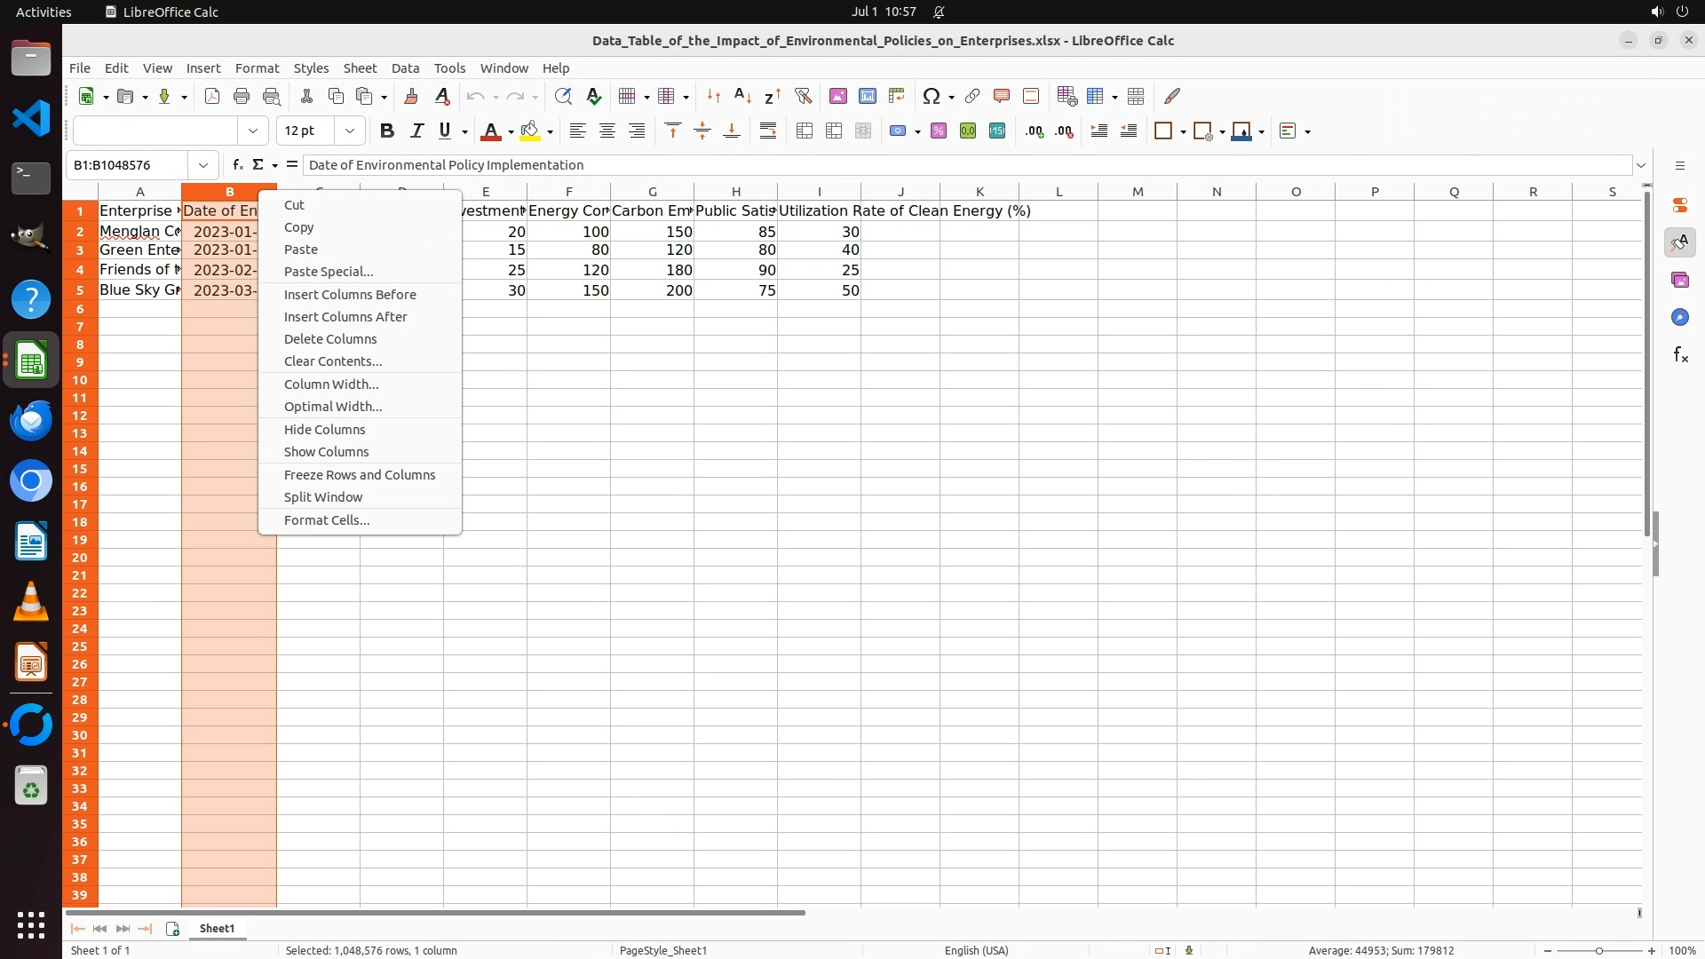The height and width of the screenshot is (959, 1705).
Task: Toggle Bold formatting
Action: (x=386, y=131)
